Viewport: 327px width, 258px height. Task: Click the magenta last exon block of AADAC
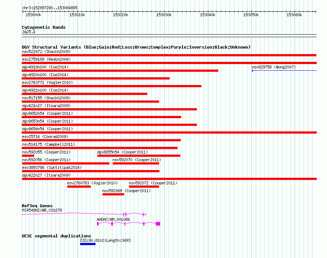(x=158, y=224)
